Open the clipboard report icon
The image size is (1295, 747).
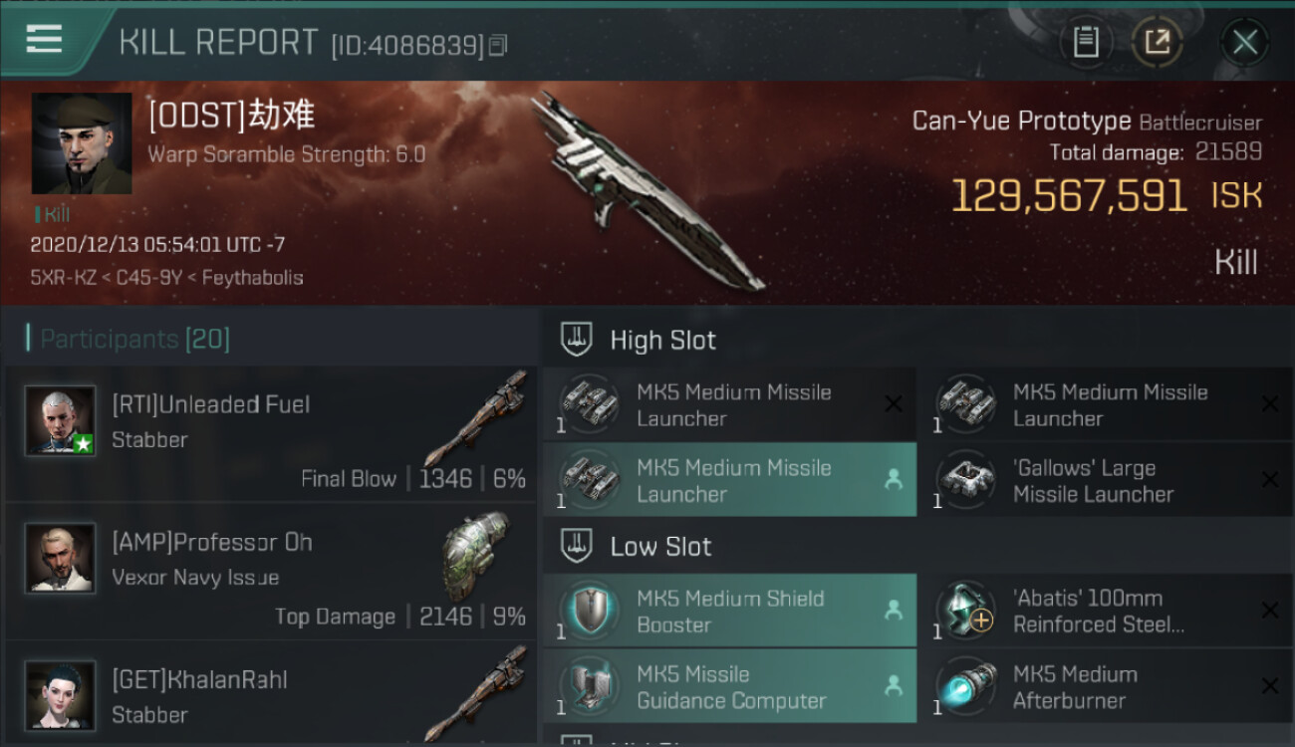[1085, 42]
